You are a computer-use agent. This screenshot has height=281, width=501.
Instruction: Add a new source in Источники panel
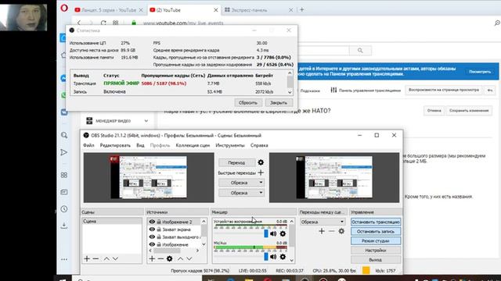[x=152, y=258]
